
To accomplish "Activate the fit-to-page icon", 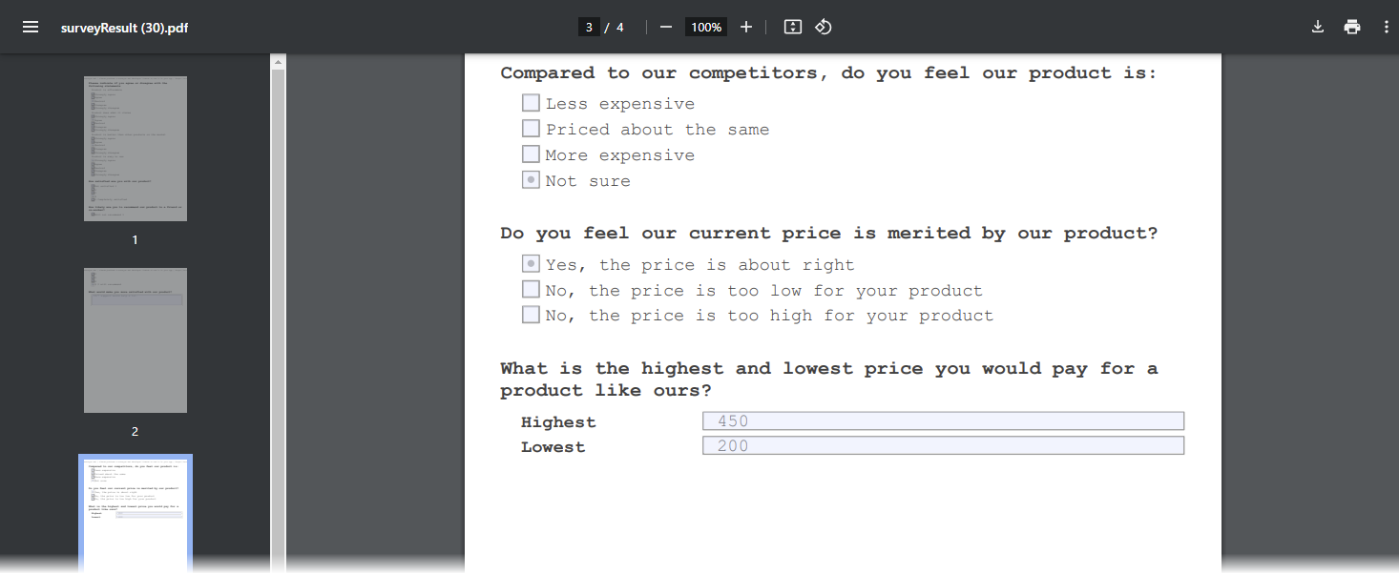I will (792, 27).
